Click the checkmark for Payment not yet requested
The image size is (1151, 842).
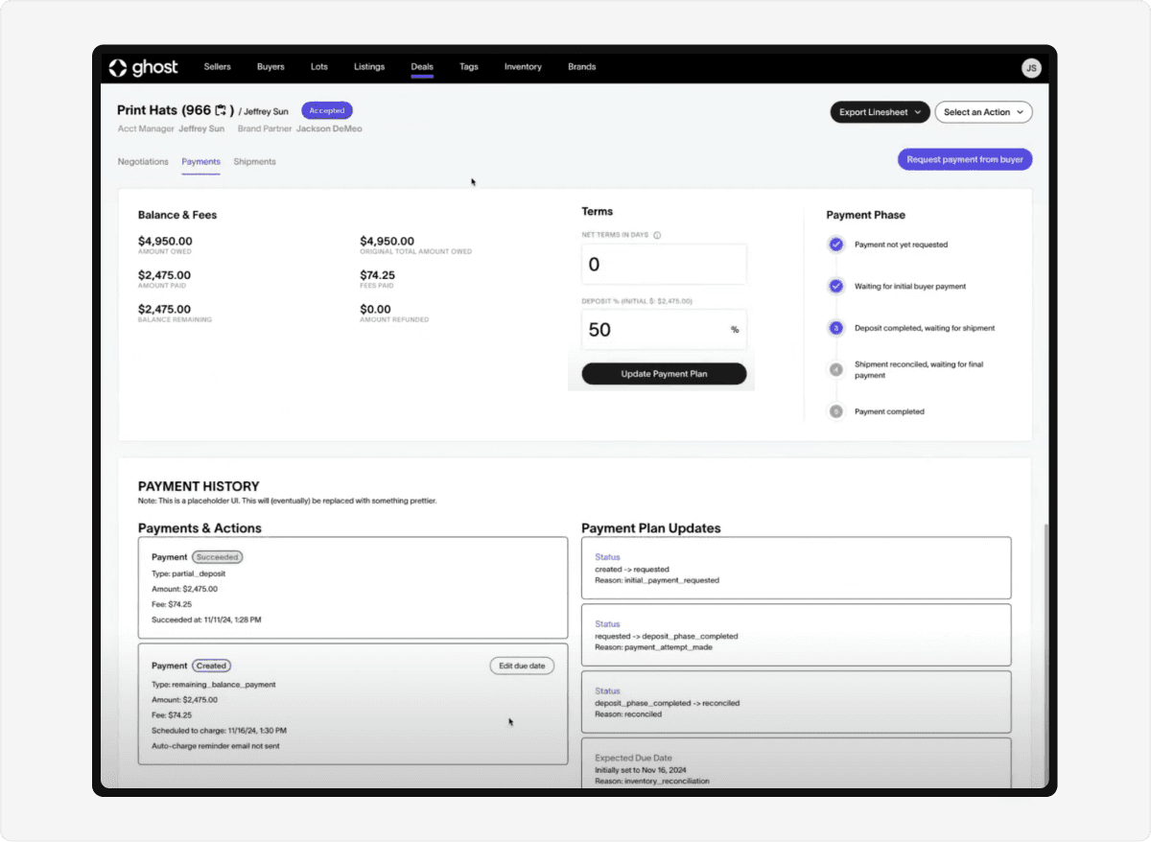click(x=835, y=245)
